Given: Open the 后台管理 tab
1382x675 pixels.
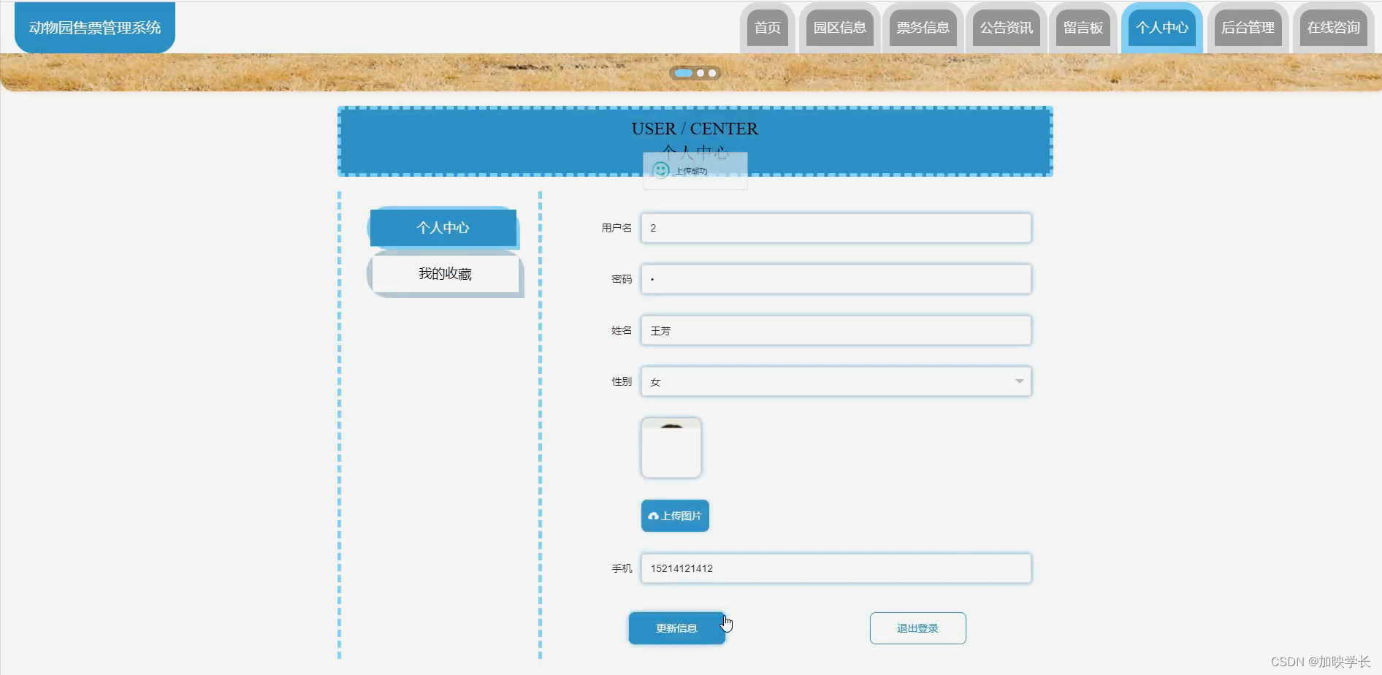Looking at the screenshot, I should pos(1247,28).
